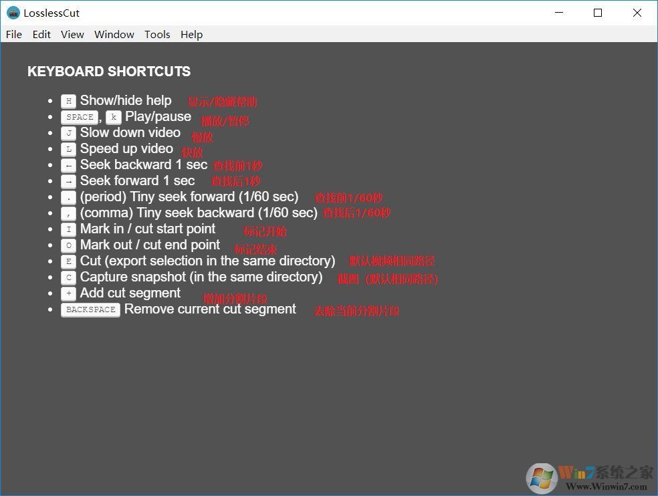Click the plus keycap for Add cut segment

click(x=69, y=293)
